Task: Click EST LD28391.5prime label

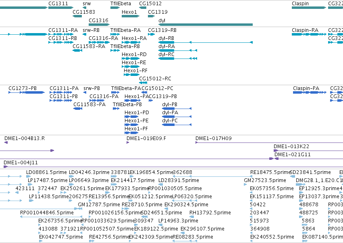Action: coord(179,180)
